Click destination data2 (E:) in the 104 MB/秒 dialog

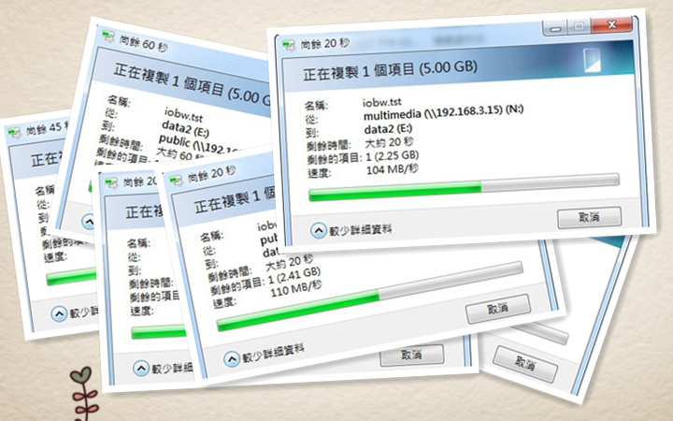(388, 128)
